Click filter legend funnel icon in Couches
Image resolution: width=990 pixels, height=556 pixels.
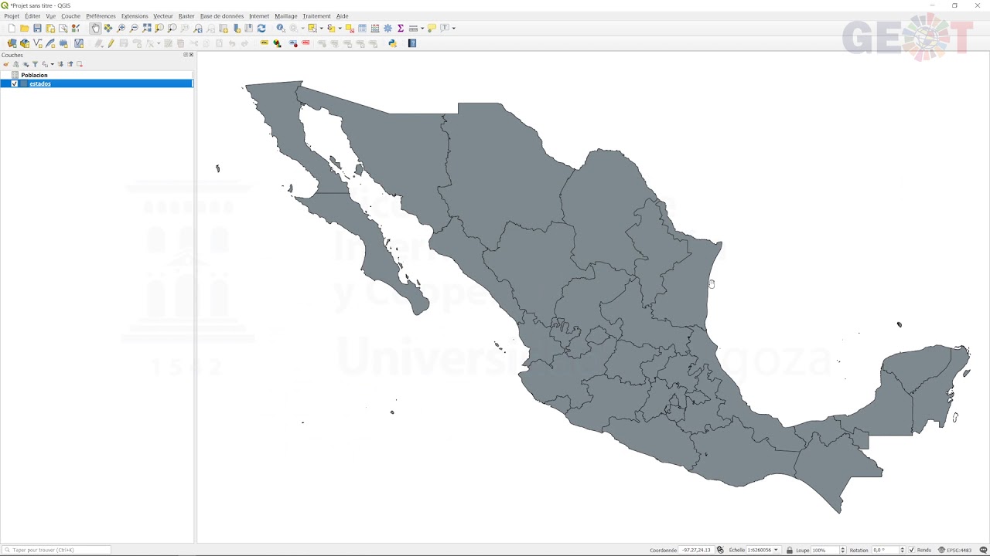click(35, 64)
